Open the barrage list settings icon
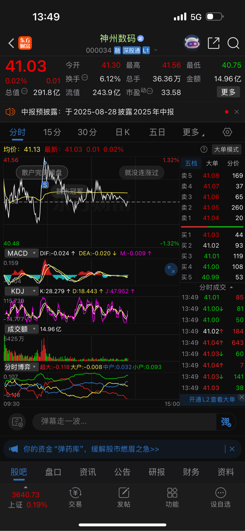Image resolution: width=245 pixels, height=531 pixels. point(17,422)
